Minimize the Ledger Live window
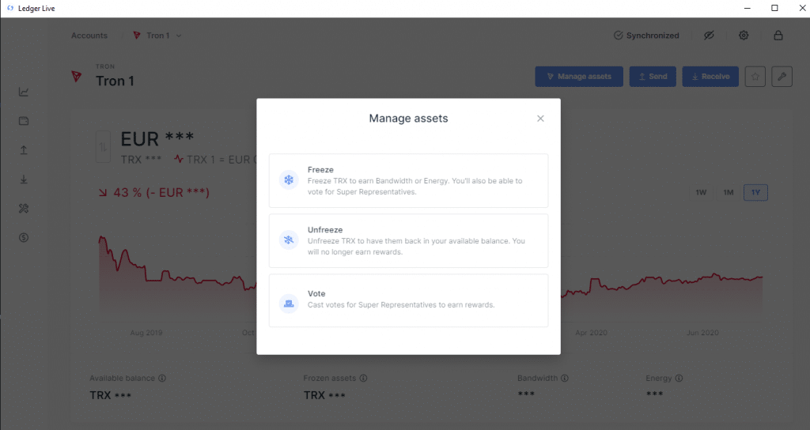The height and width of the screenshot is (430, 810). pyautogui.click(x=747, y=8)
